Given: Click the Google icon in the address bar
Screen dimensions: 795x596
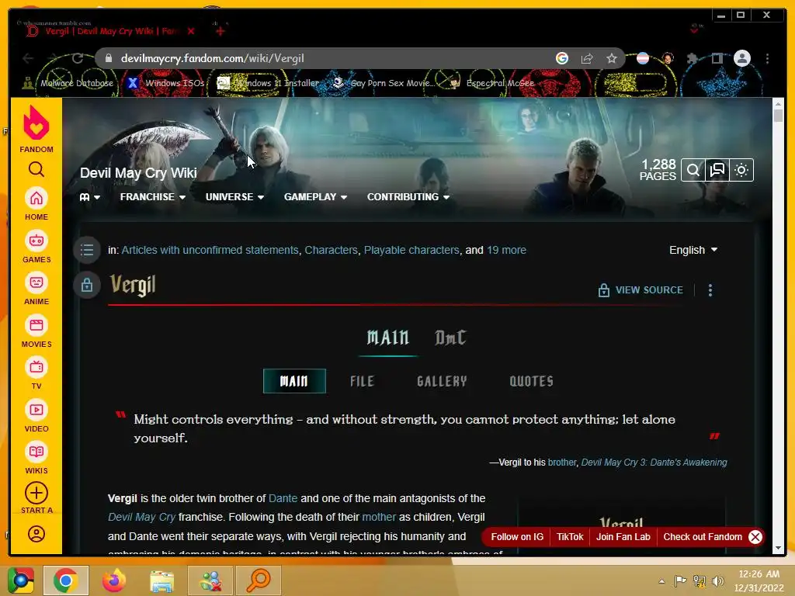Looking at the screenshot, I should point(562,58).
